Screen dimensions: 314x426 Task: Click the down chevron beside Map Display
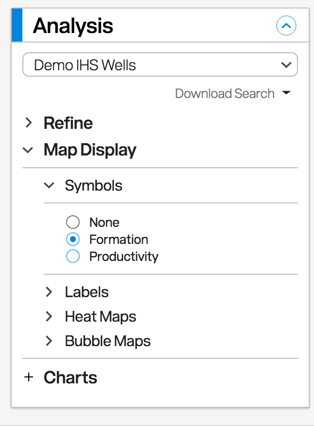(28, 150)
